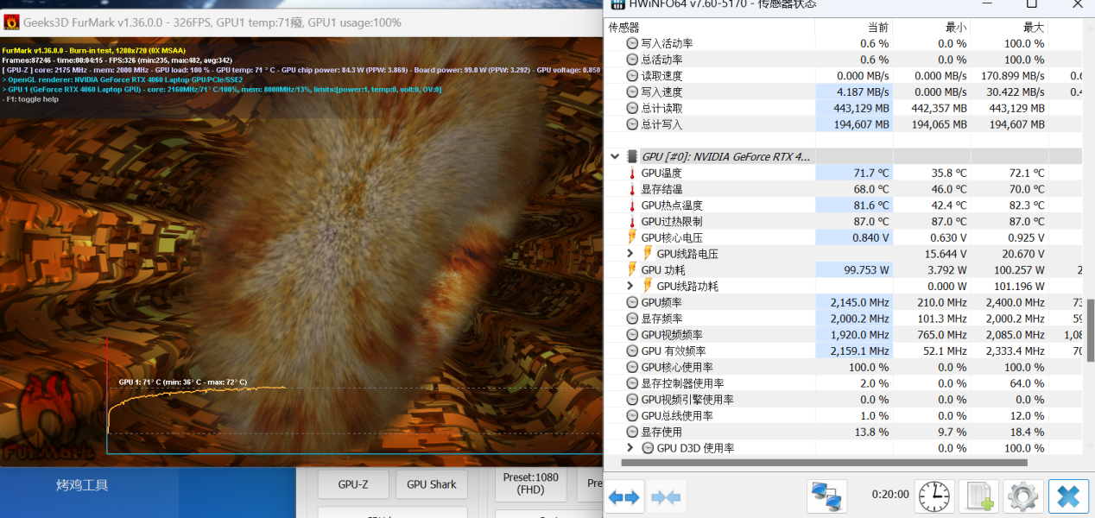The height and width of the screenshot is (518, 1095).
Task: Select the GPU视频引擎使用率 row label
Action: 687,400
